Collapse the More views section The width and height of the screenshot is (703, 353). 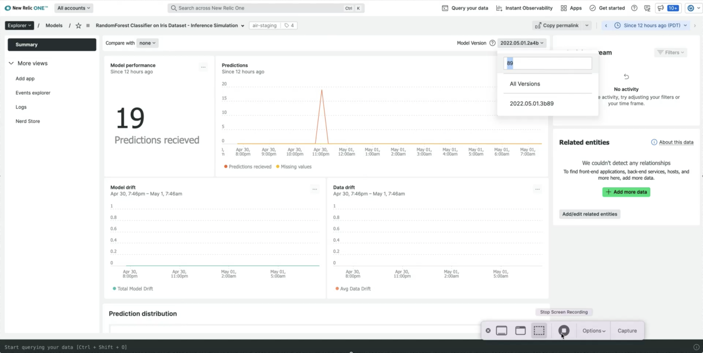11,63
